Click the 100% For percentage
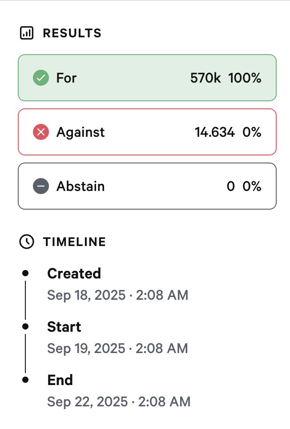Image resolution: width=290 pixels, height=429 pixels. coord(245,78)
